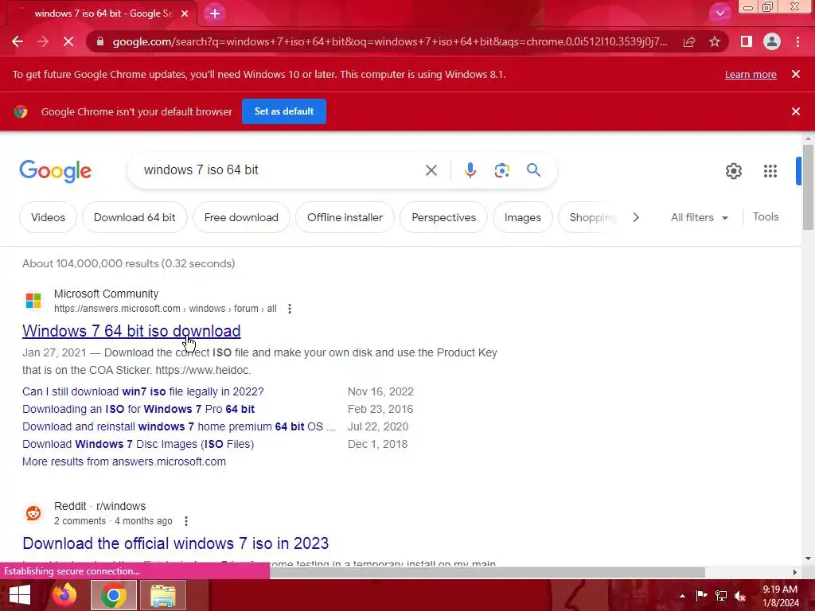Open Downloading an ISO for Windows 7 Pro link
The width and height of the screenshot is (815, 611).
click(x=138, y=409)
